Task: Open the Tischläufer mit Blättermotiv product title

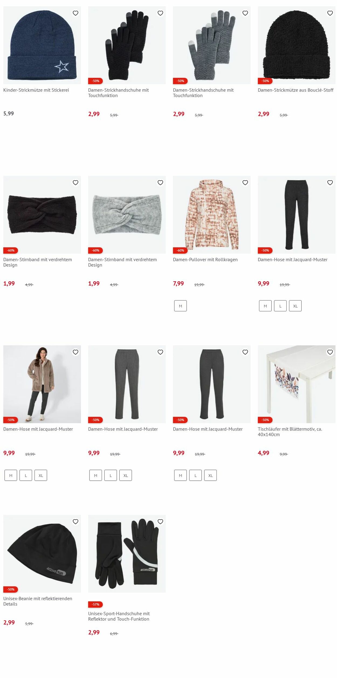Action: 290,432
